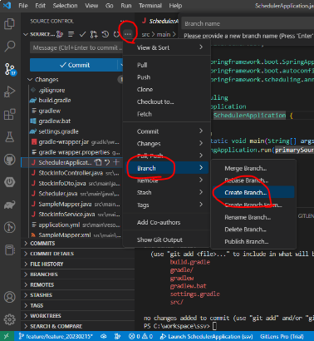Click the Branch name input box

coord(248,23)
